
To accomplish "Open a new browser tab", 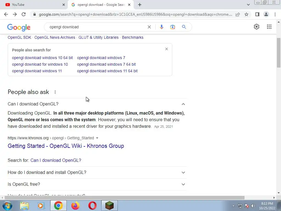I will point(140,5).
